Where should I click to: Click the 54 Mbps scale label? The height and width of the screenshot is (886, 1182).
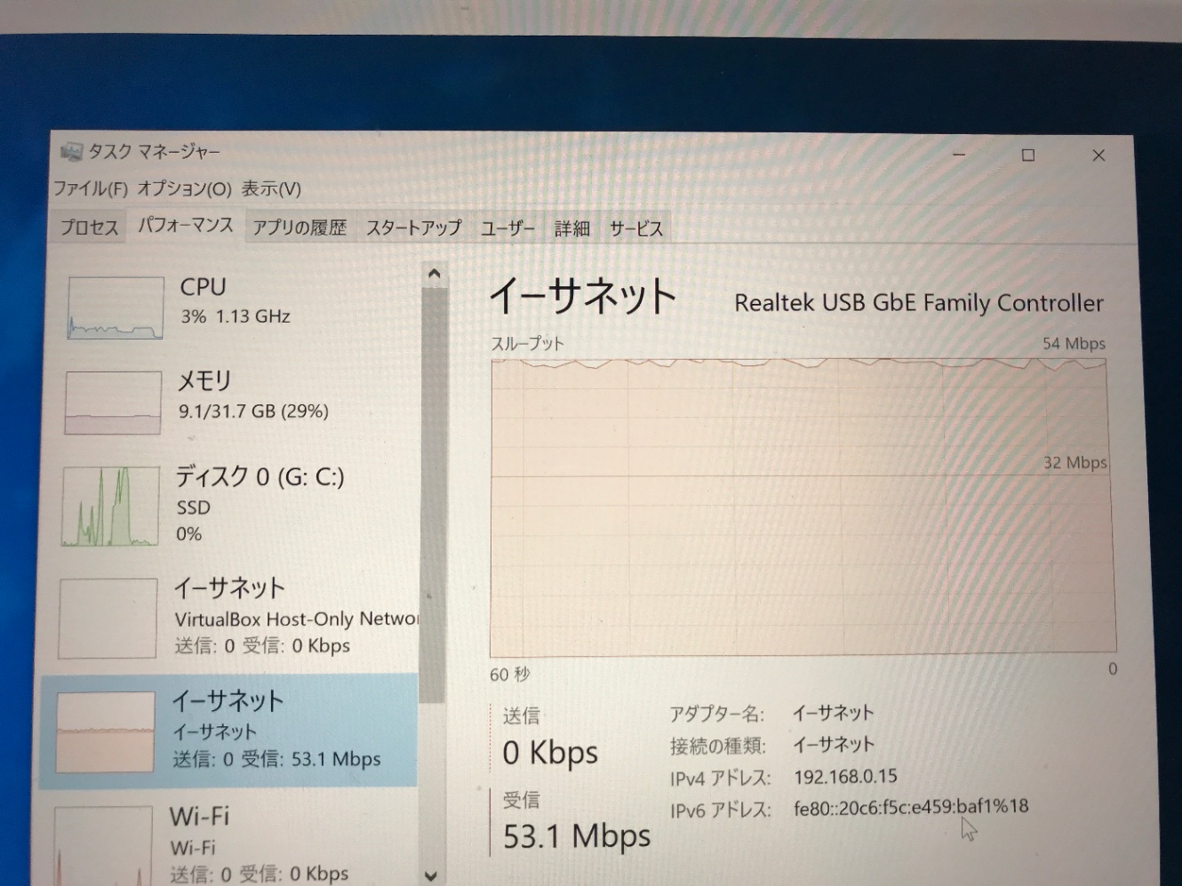(1074, 344)
